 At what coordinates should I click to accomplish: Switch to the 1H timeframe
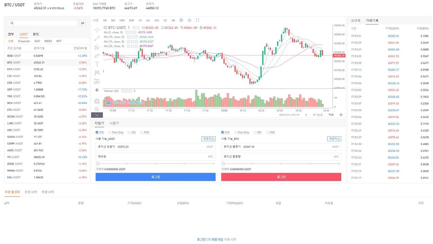tap(140, 21)
